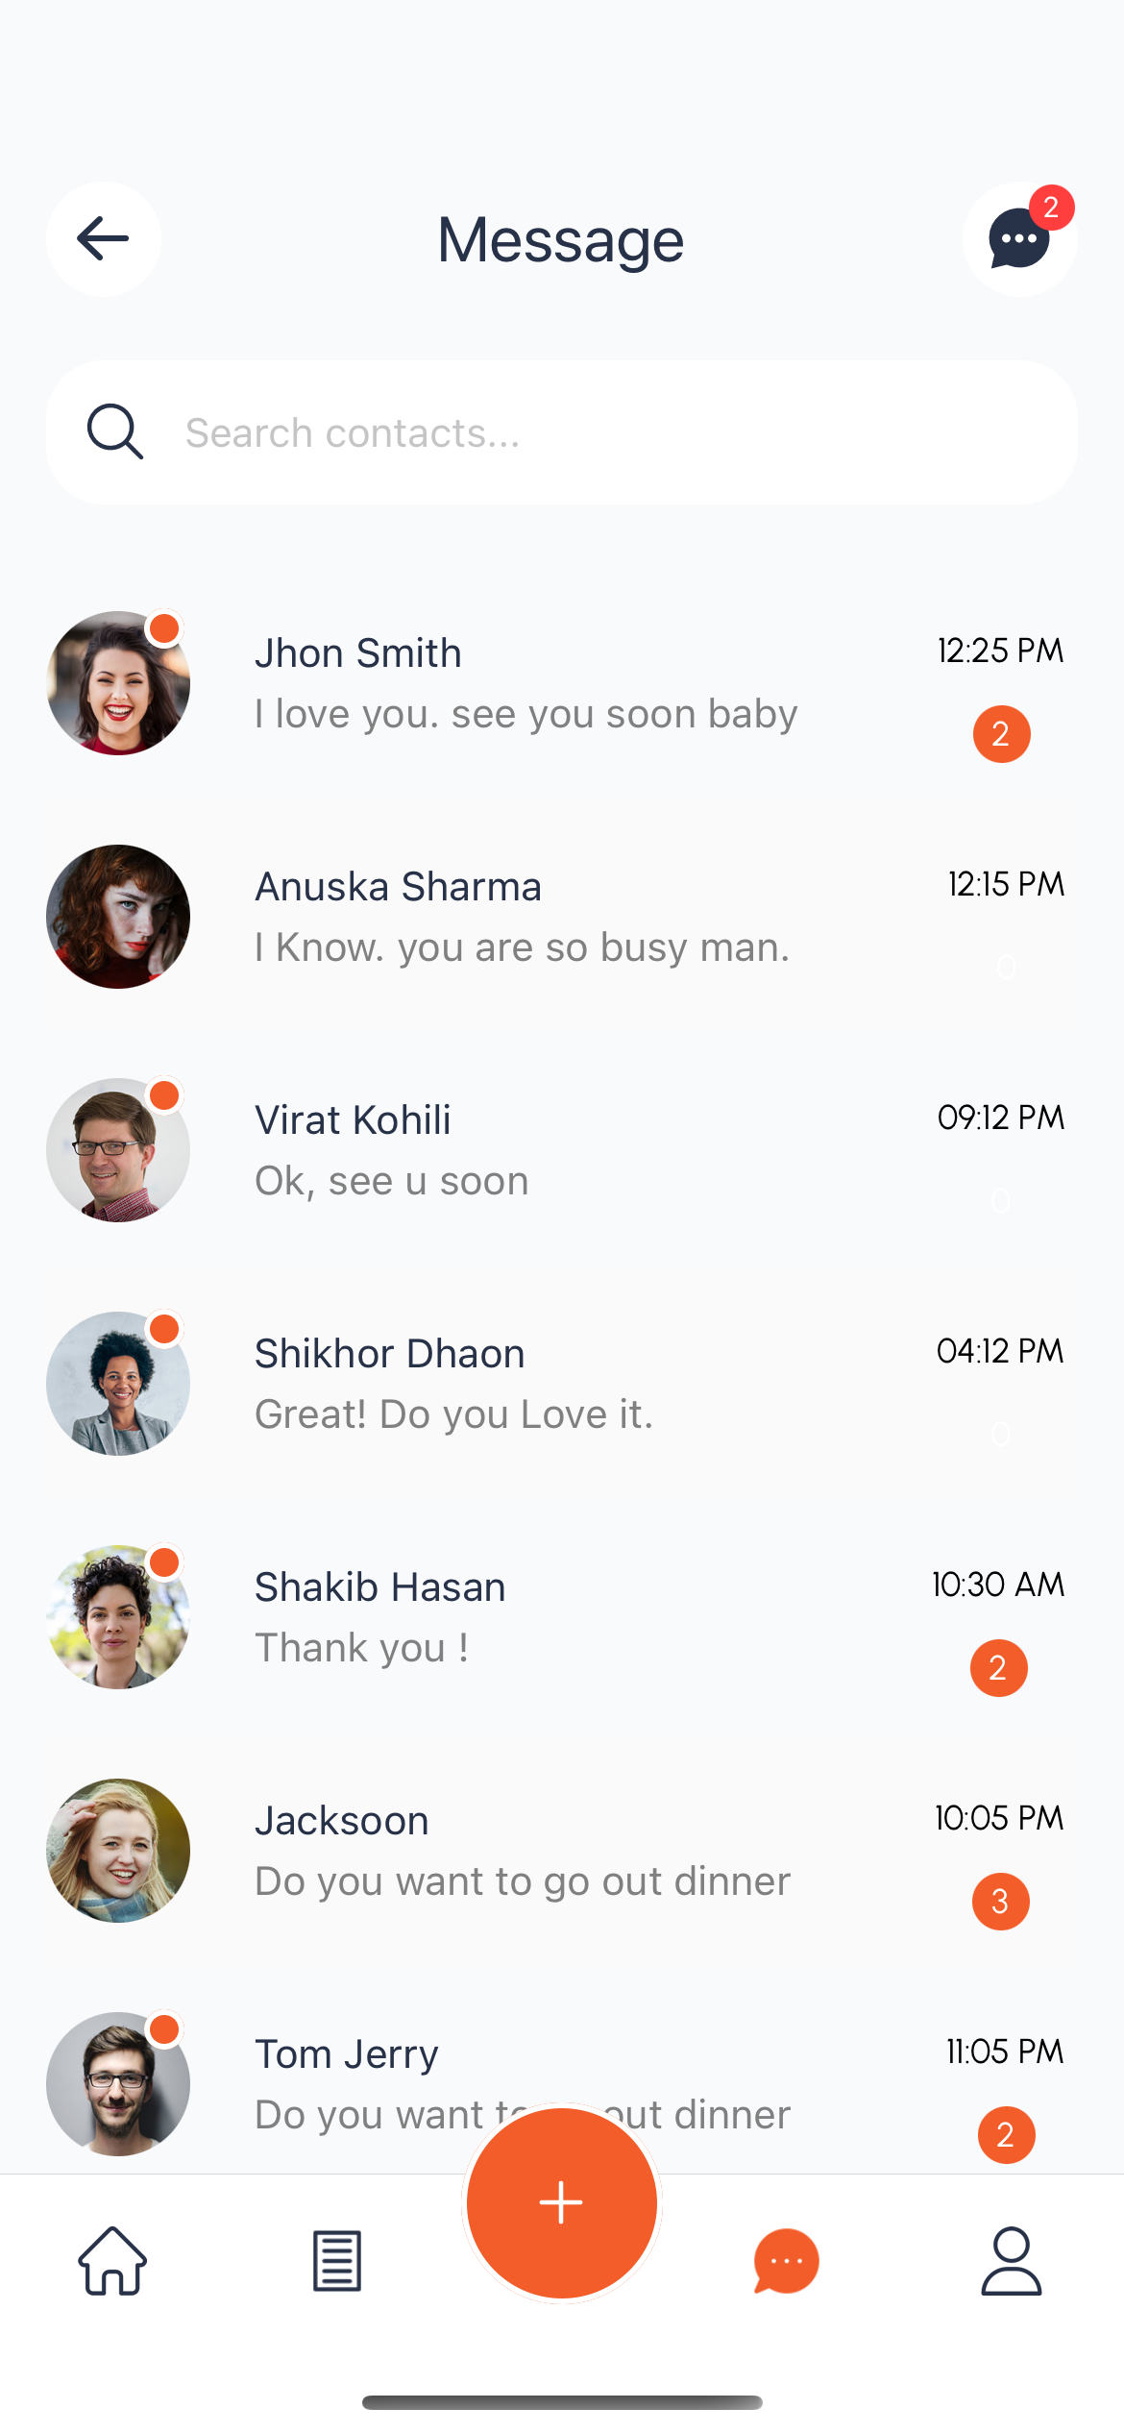The width and height of the screenshot is (1124, 2433).
Task: Type in Search contacts field
Action: point(615,432)
